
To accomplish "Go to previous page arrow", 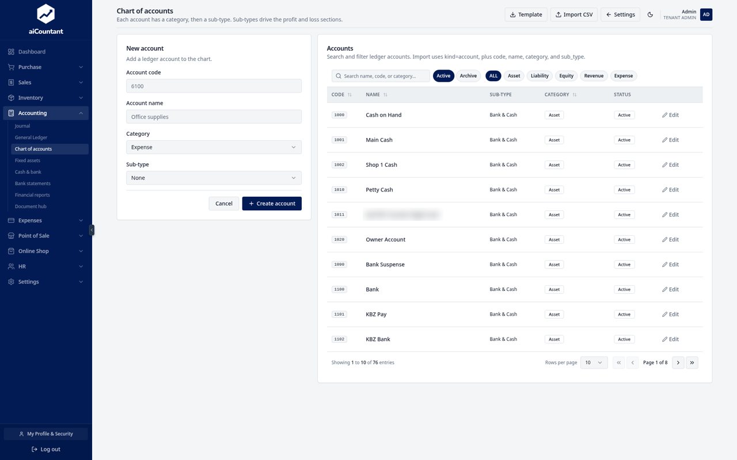I will (633, 363).
